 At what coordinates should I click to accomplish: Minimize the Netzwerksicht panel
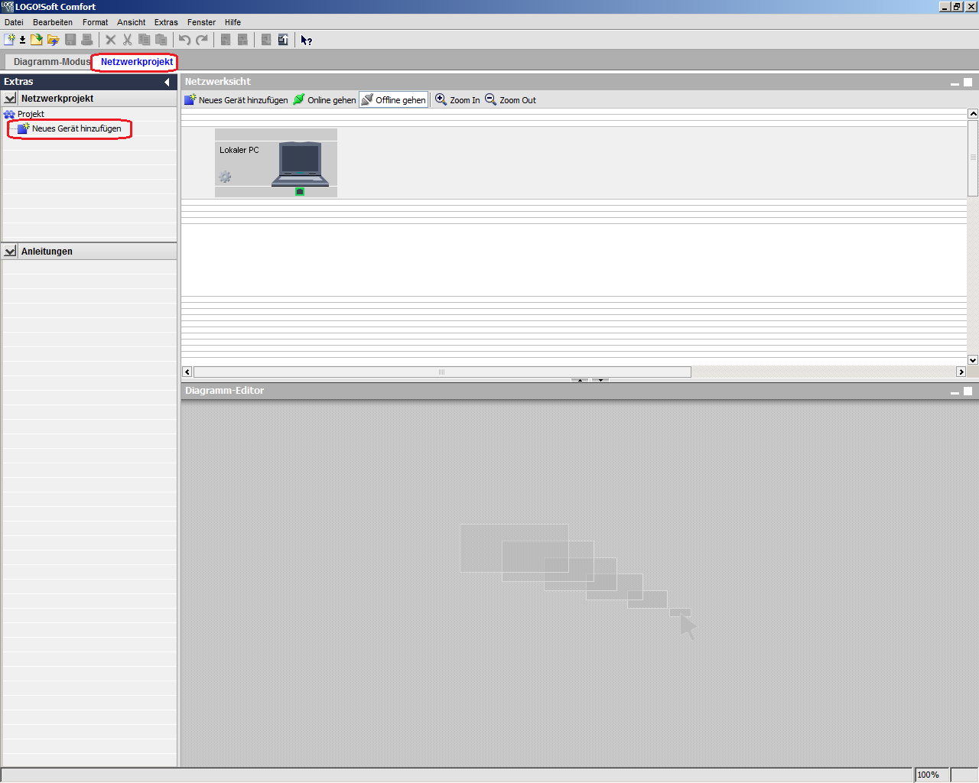(955, 83)
